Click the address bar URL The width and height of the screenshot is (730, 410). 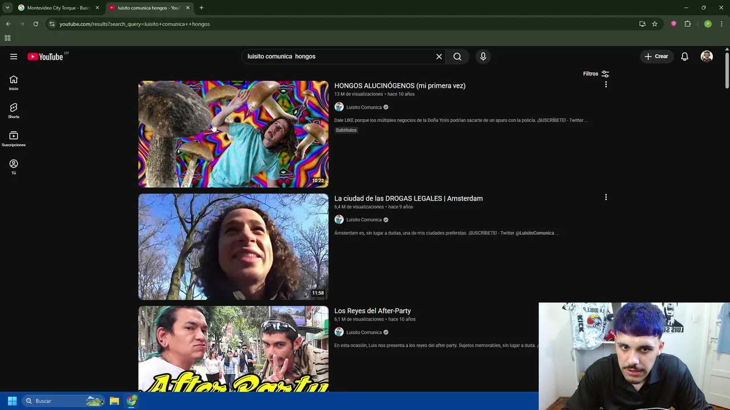pyautogui.click(x=135, y=24)
